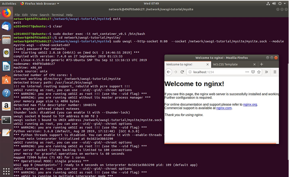Go back in Firefox
Viewport: 289px width, 177px height.
pos(169,72)
